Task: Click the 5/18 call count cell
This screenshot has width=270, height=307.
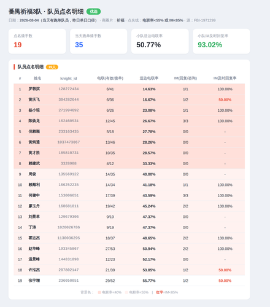Action: click(110, 131)
